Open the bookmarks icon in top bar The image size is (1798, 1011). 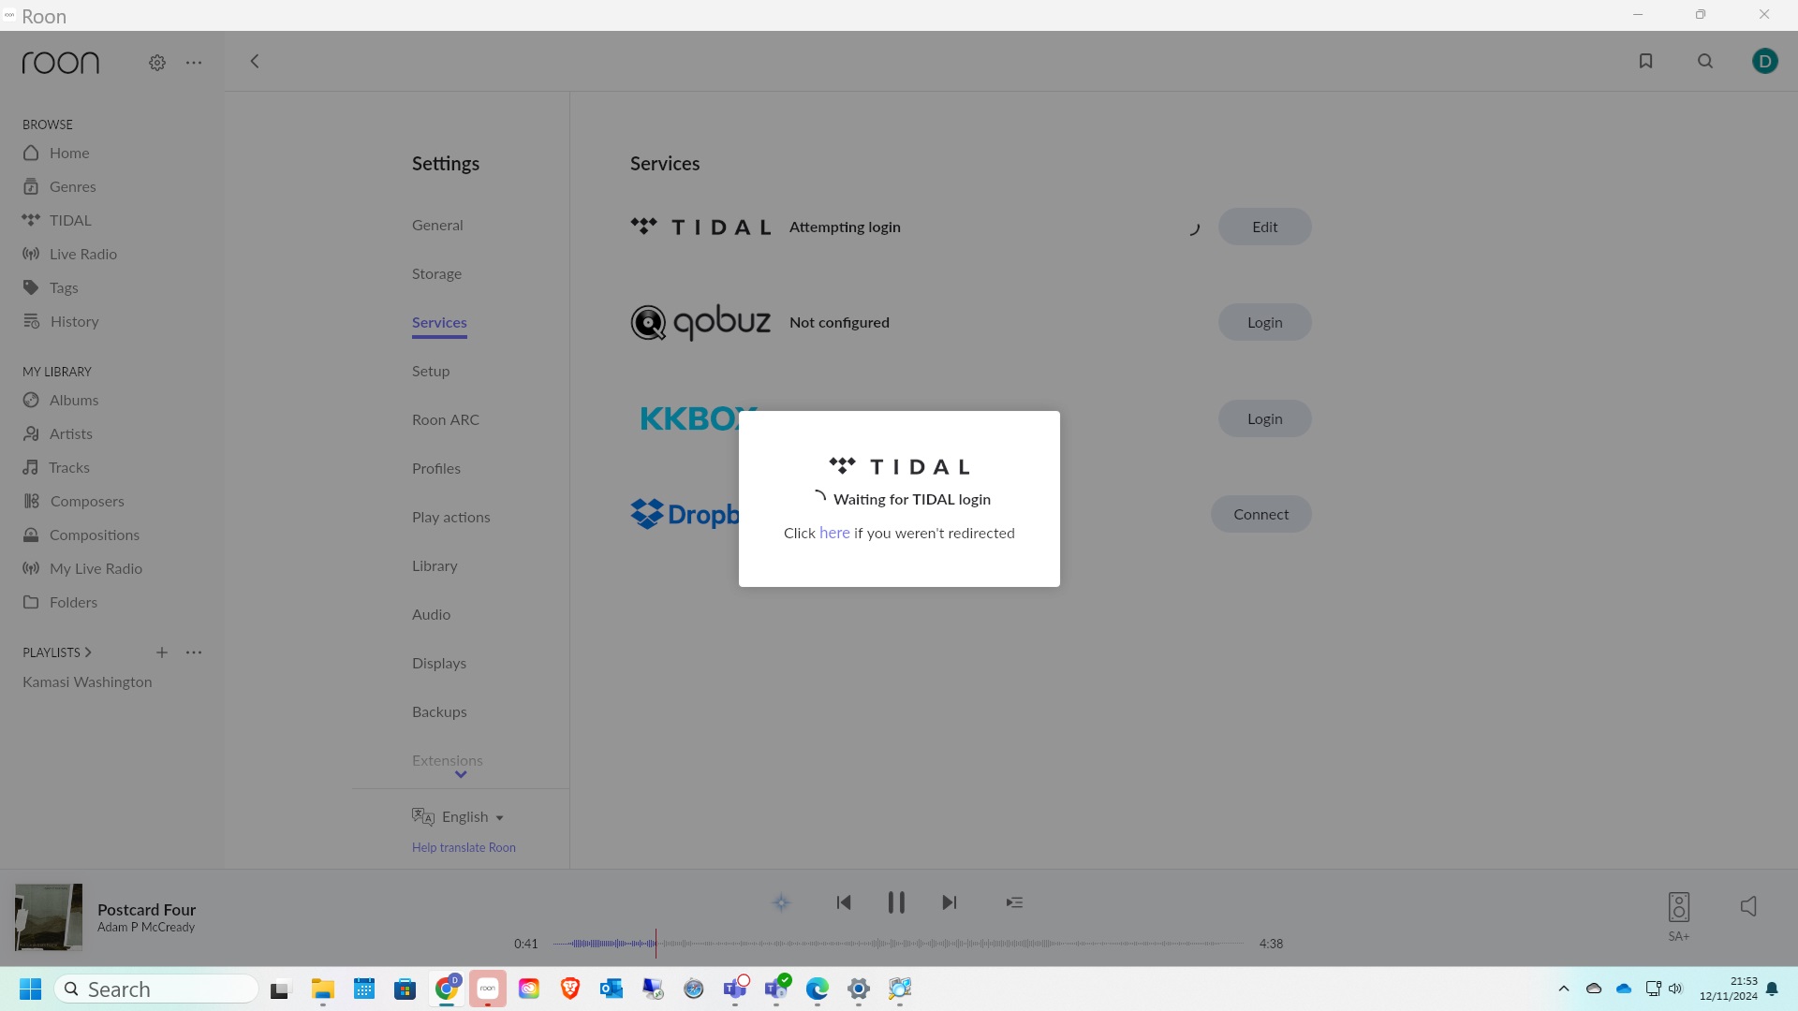coord(1645,61)
